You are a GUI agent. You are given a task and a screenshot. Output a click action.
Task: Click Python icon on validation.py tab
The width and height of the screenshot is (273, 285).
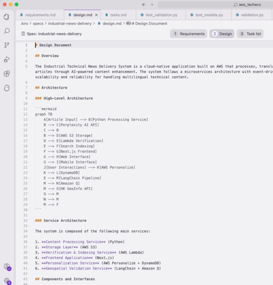click(237, 15)
